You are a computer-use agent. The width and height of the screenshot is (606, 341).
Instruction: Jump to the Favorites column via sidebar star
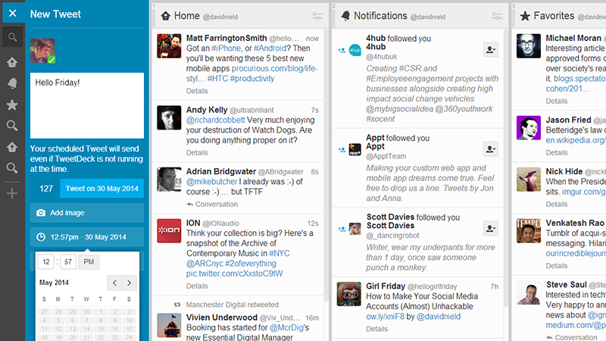[x=12, y=105]
